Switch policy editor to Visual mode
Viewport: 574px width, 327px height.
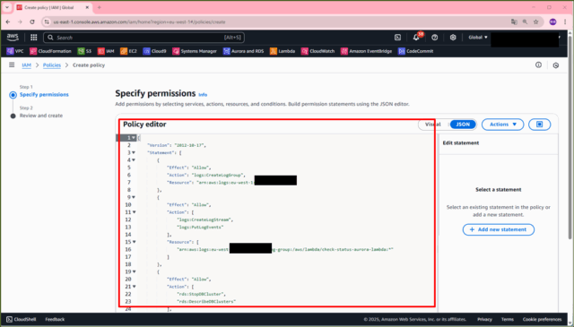point(433,125)
